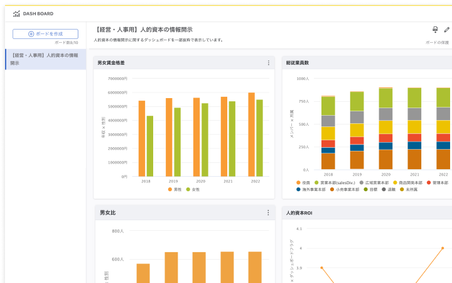Click the 800人 axis label in 男女比
This screenshot has height=283, width=452.
point(117,231)
